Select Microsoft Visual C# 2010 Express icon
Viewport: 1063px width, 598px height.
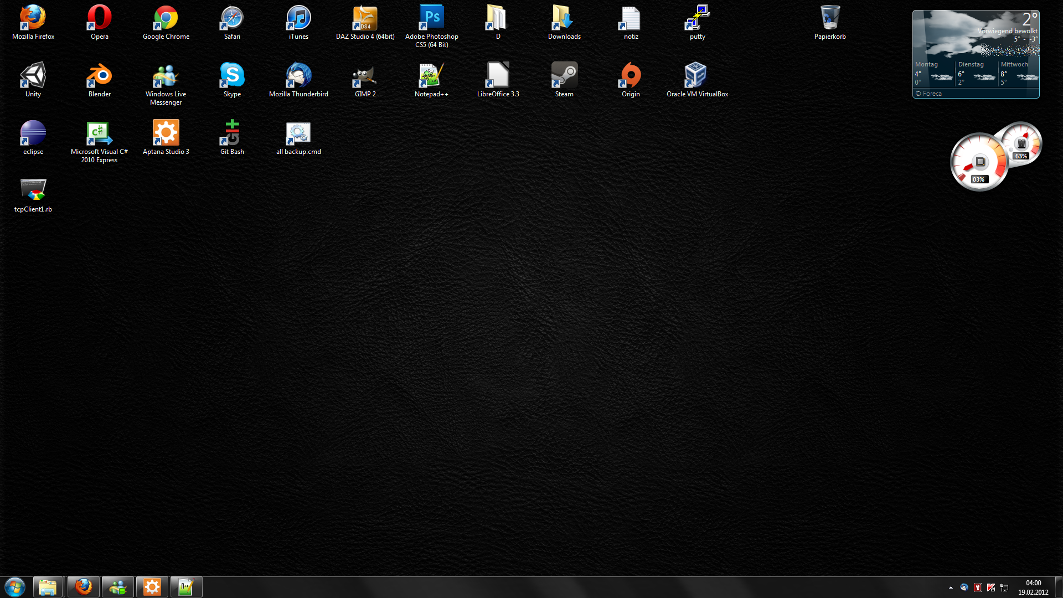(x=100, y=142)
